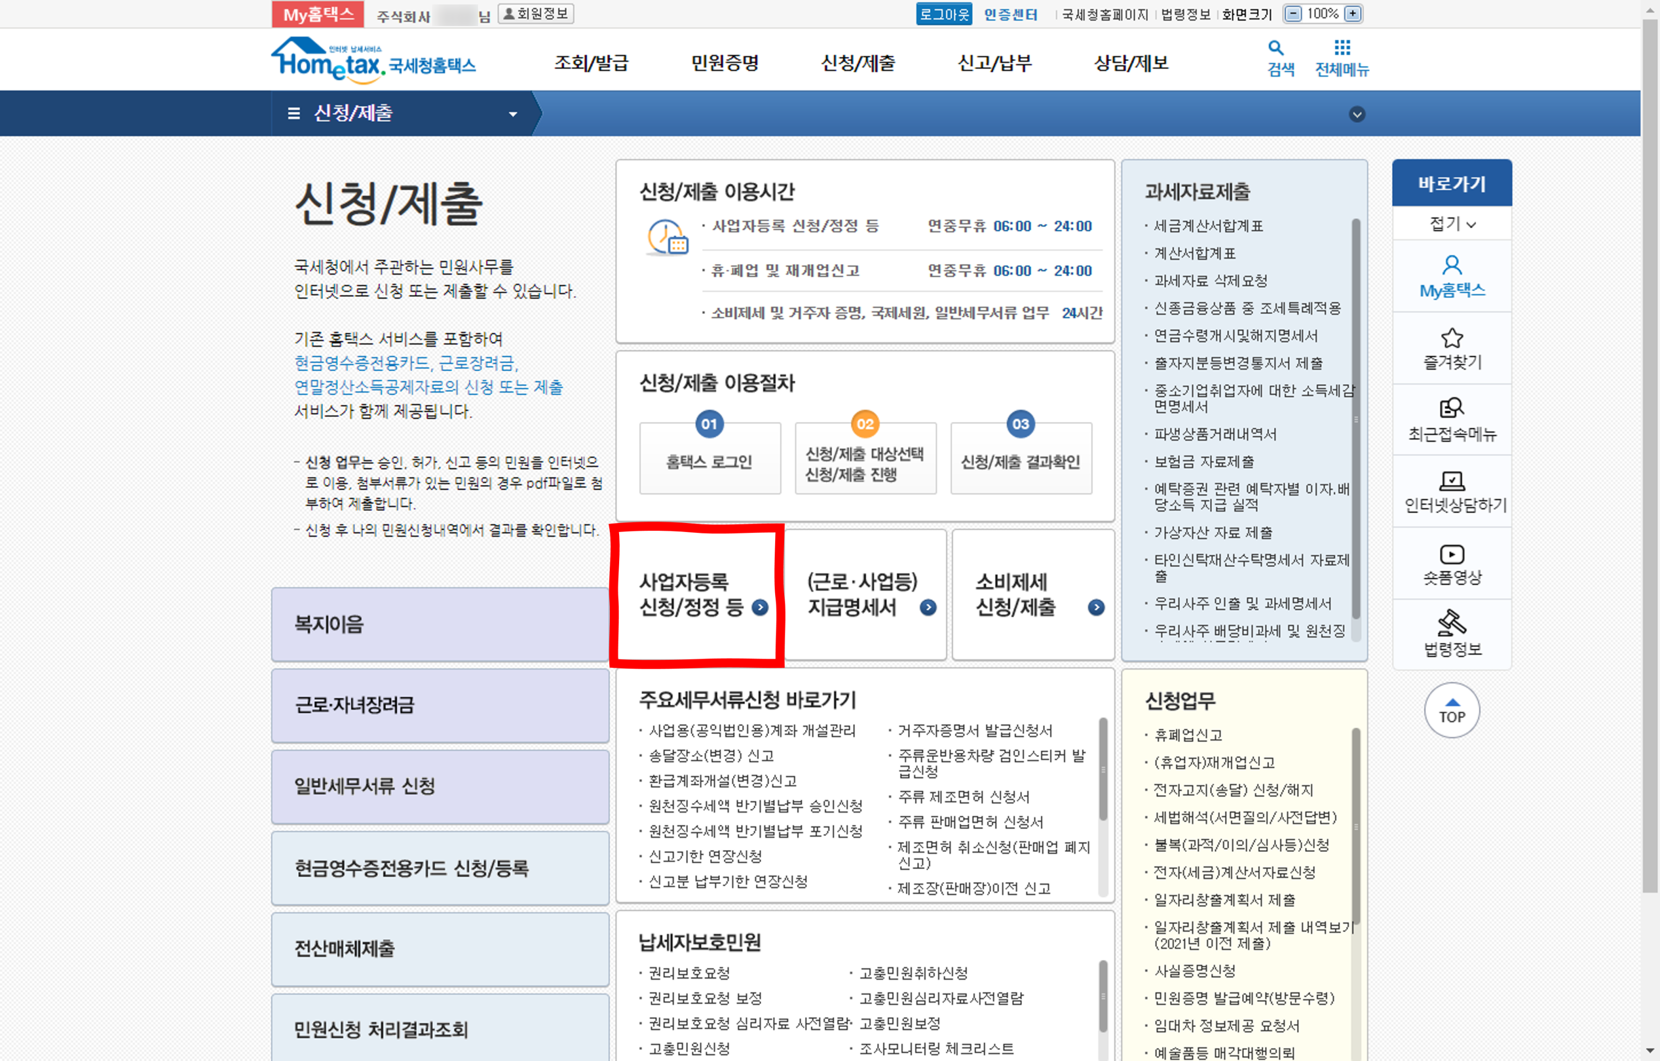
Task: Open 최근접속메뉴 sidebar icon
Action: tap(1451, 408)
